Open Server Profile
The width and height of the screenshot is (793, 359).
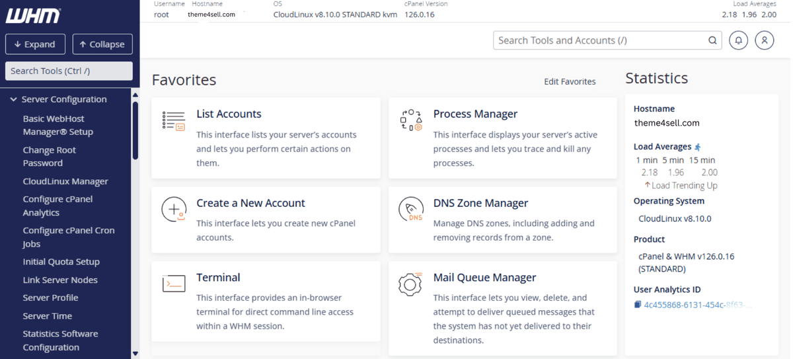point(50,298)
